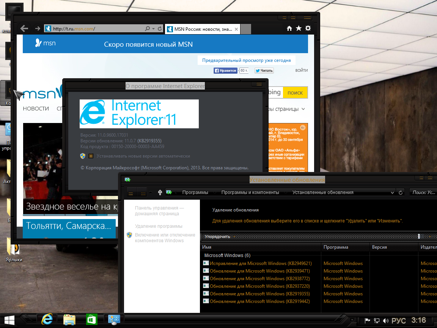Open 'Включение или отключение компонентов Windows'

pyautogui.click(x=165, y=238)
